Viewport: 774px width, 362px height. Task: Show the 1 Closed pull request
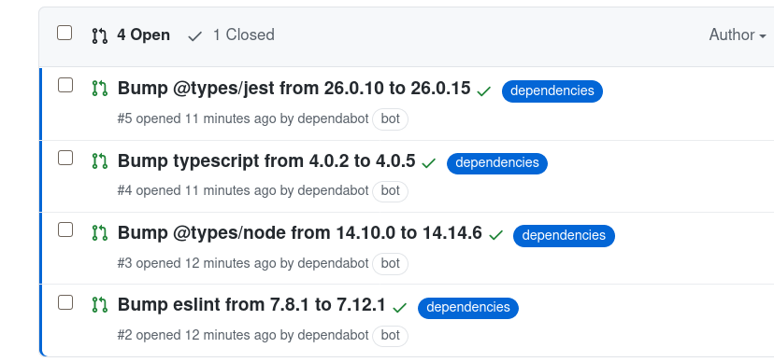point(243,35)
